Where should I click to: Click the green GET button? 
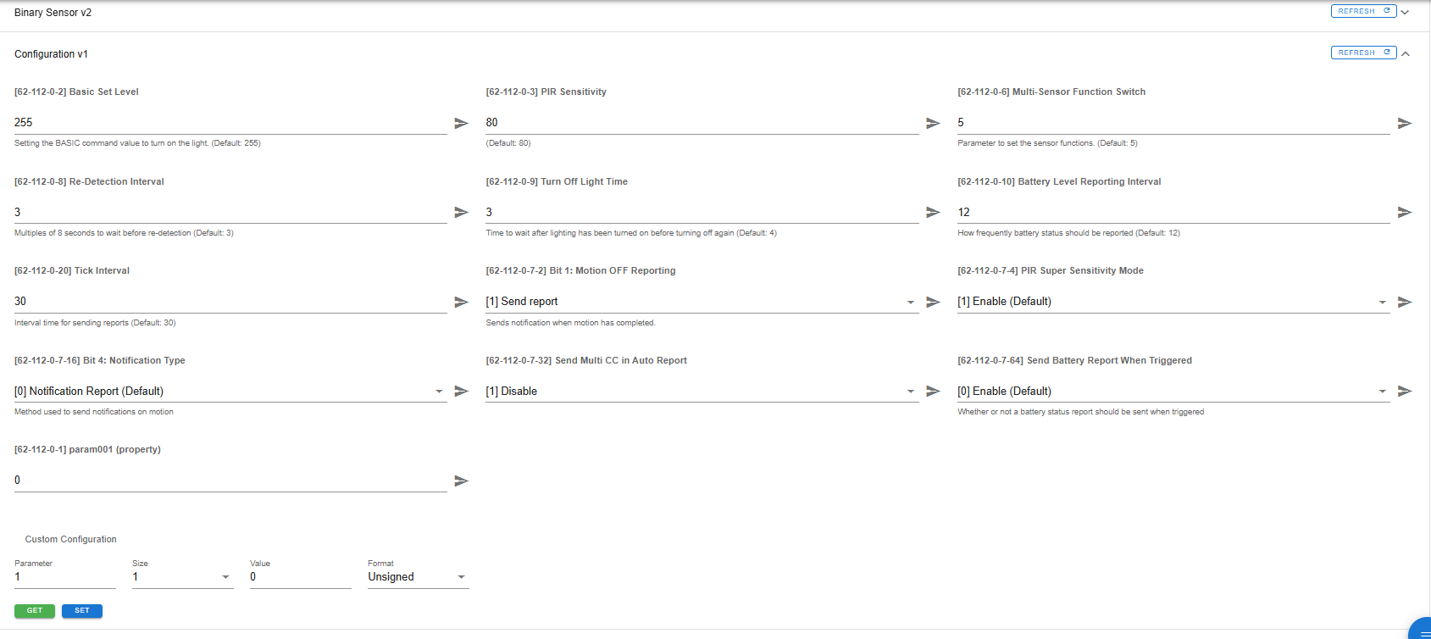35,610
